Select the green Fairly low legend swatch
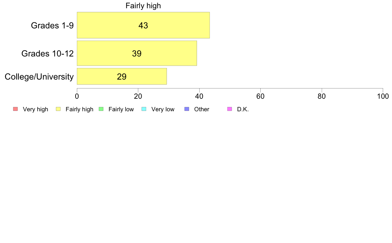Screen dimensions: 392x243 pyautogui.click(x=101, y=109)
